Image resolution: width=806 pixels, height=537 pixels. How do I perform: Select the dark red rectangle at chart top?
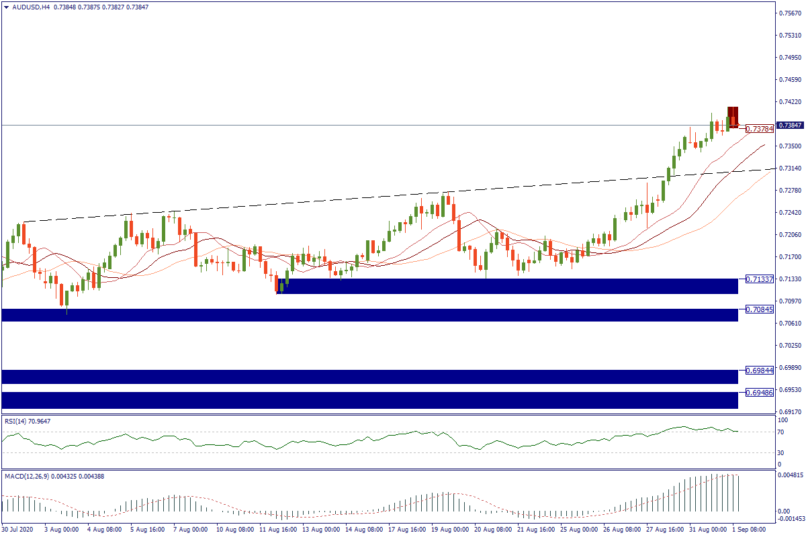[733, 115]
